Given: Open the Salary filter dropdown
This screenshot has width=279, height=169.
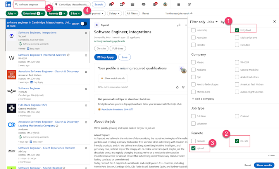Looking at the screenshot, I should pos(114,14).
